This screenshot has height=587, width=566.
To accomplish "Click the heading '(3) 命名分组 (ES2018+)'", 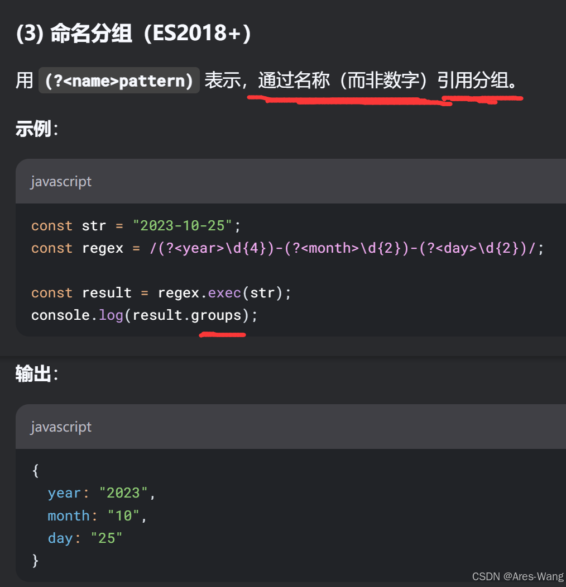I will point(133,33).
